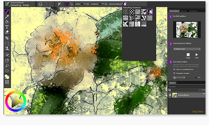Select the Eraser tool
Image resolution: width=209 pixels, height=125 pixels.
[x=7, y=32]
